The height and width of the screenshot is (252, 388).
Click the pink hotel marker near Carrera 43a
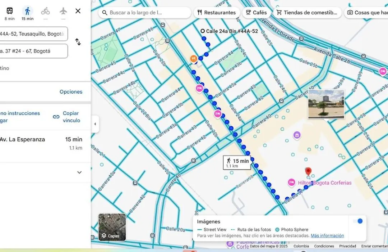199,88
